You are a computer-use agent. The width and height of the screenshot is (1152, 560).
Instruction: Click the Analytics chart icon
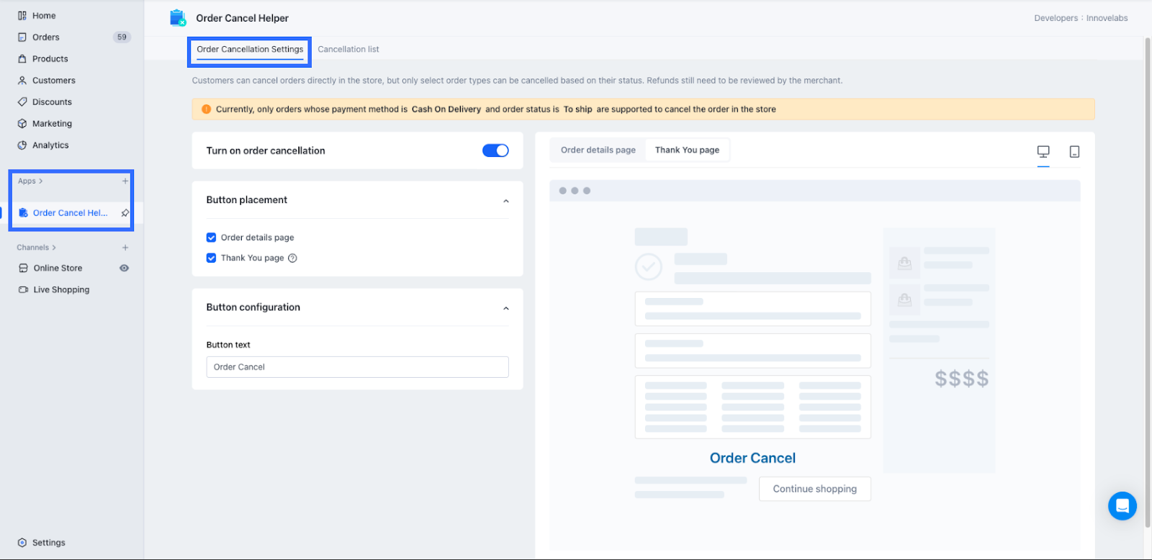22,145
